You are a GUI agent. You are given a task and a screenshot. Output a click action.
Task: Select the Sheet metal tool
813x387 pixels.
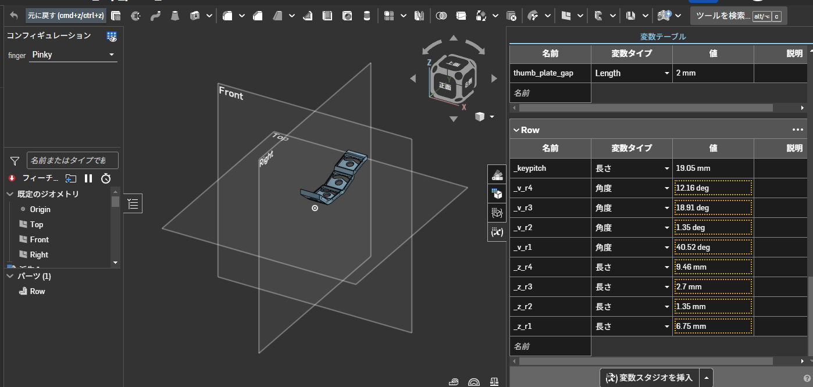(x=630, y=16)
